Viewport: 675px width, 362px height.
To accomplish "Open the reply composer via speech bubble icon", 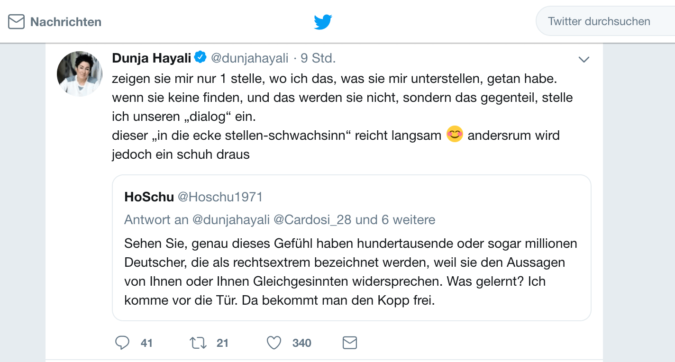I will (122, 342).
